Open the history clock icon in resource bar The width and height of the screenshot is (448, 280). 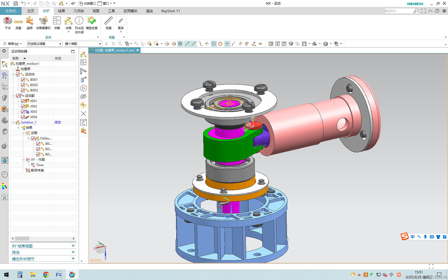click(x=5, y=175)
